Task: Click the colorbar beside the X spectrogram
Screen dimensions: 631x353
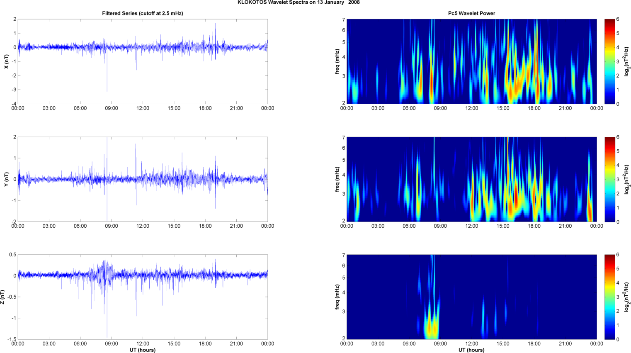Action: 610,61
